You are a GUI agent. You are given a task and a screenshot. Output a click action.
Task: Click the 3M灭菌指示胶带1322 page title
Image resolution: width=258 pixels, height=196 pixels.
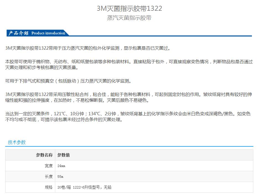click(x=129, y=8)
